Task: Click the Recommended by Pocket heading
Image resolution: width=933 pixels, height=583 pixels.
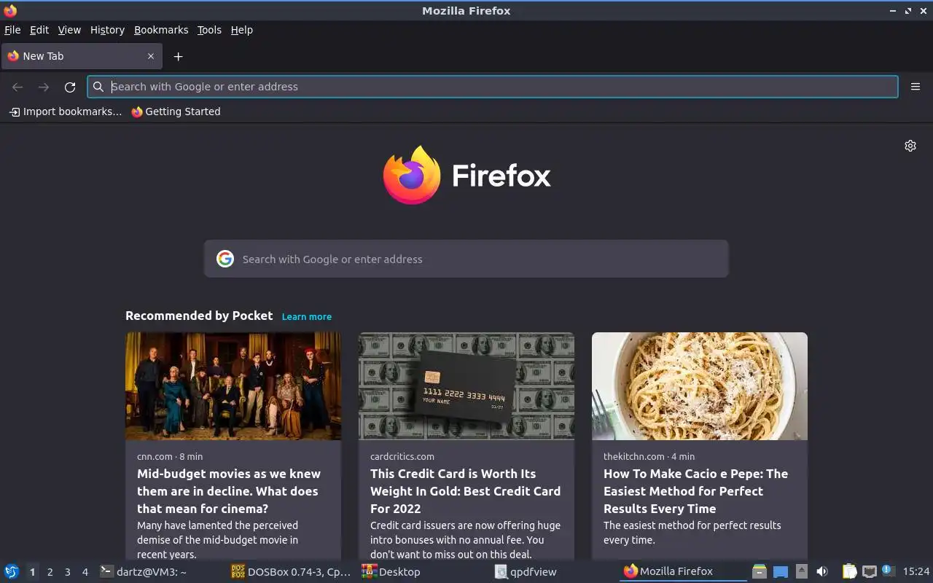Action: [199, 316]
